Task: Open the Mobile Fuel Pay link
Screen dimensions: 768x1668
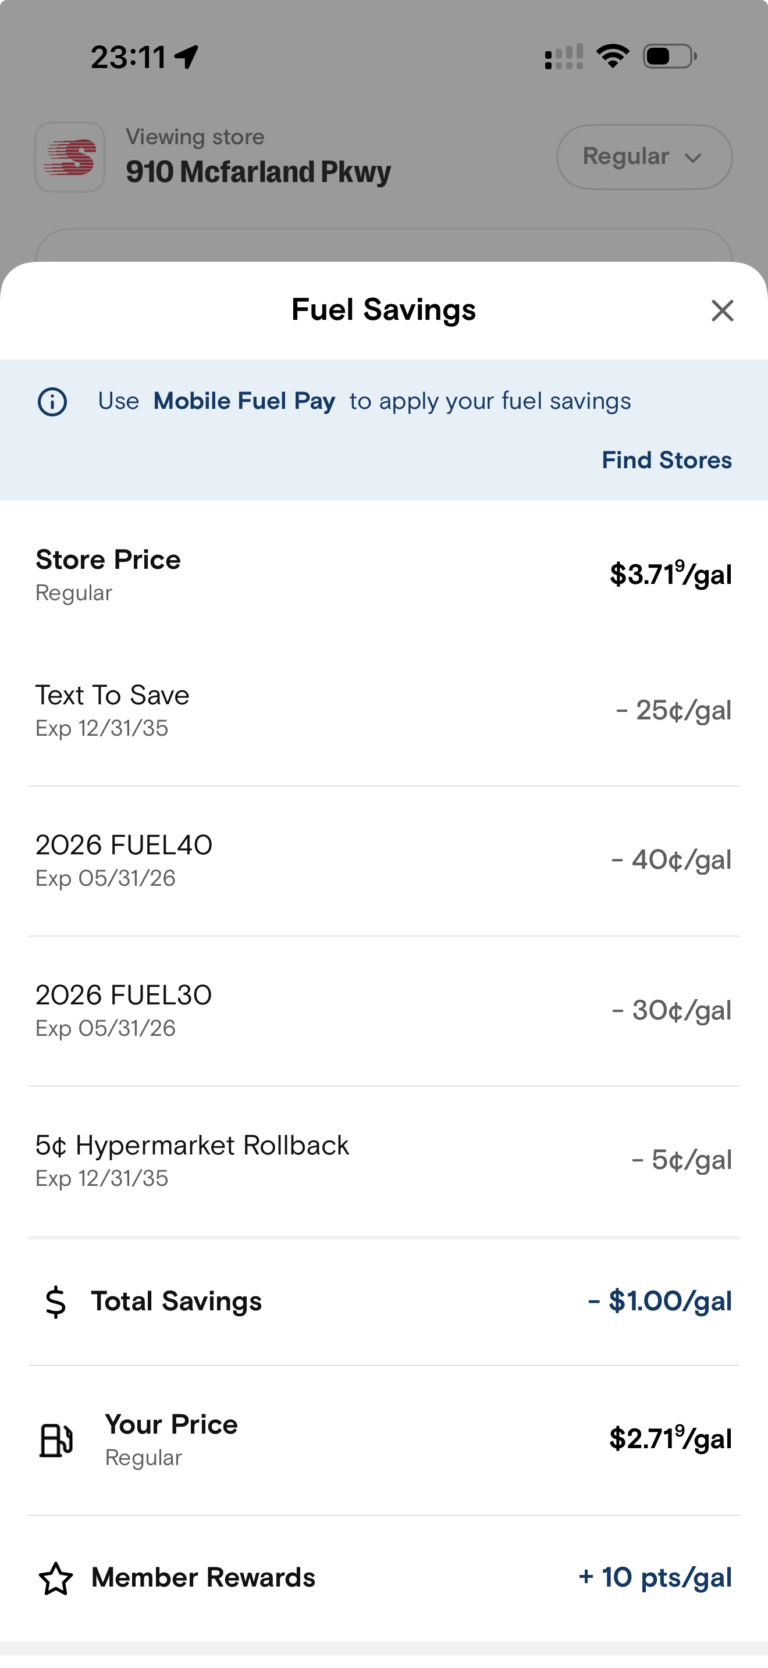Action: coord(244,401)
